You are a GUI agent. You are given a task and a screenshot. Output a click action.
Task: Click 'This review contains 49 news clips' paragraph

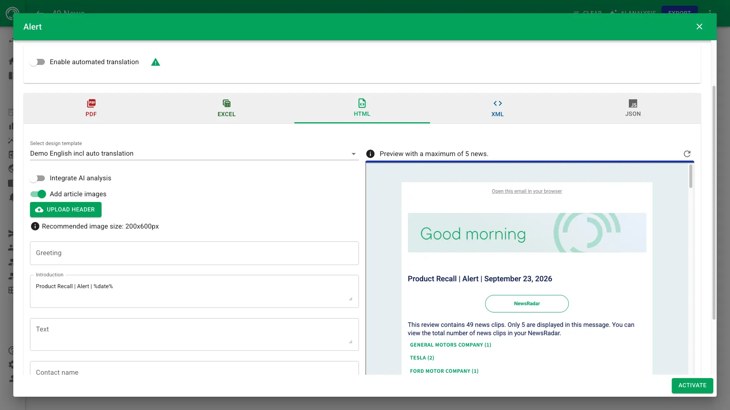(x=521, y=329)
